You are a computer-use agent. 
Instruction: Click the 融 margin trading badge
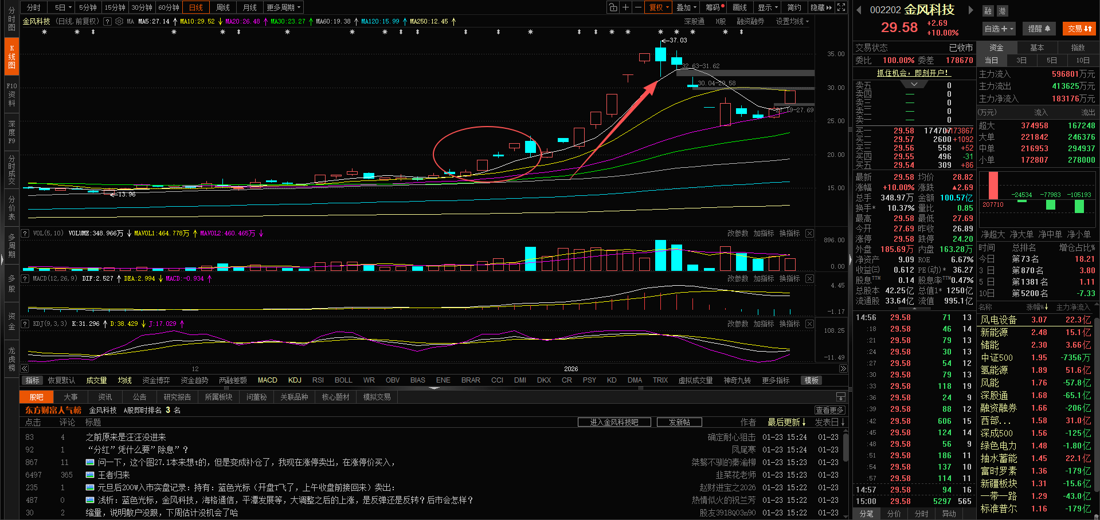point(988,11)
